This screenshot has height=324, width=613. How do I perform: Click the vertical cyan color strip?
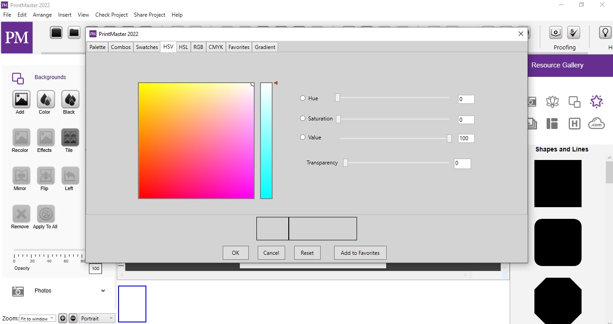pyautogui.click(x=266, y=140)
